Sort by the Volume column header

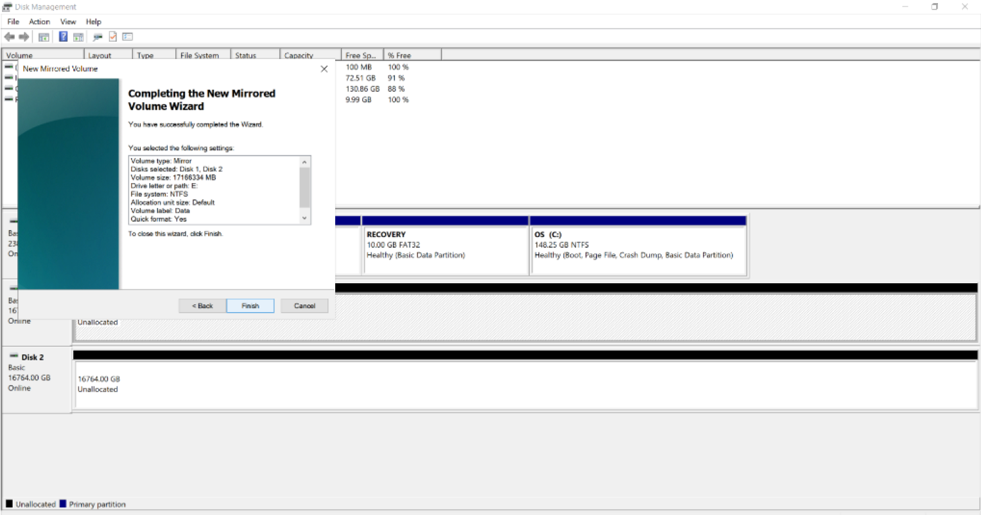click(x=43, y=55)
